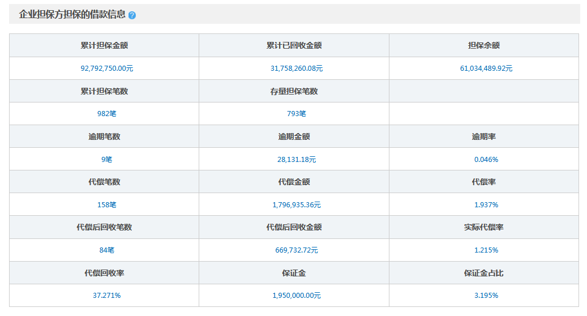Click the 31,758,260.08元 recovered amount
Screen dimensions: 587x316
[x=297, y=69]
